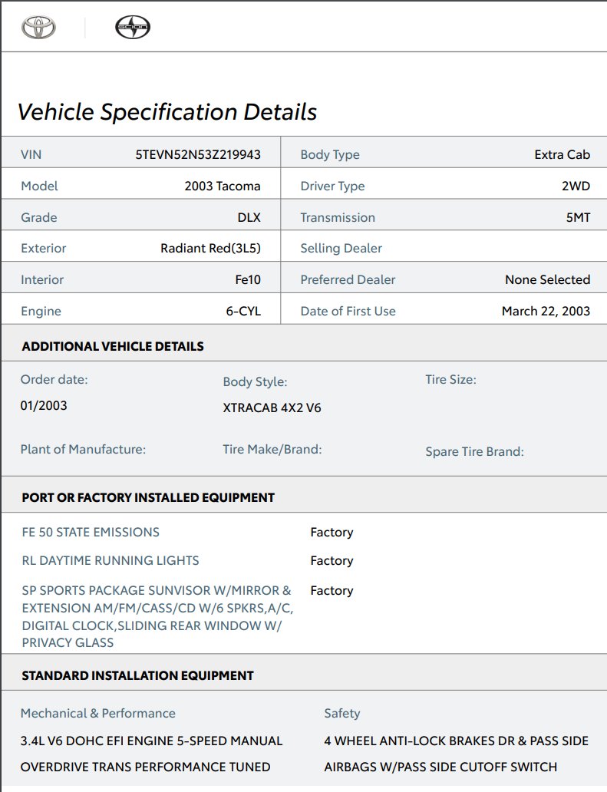Select the VIN value 5TEVN52N53Z219943
Screen dimensions: 607x792
[198, 154]
